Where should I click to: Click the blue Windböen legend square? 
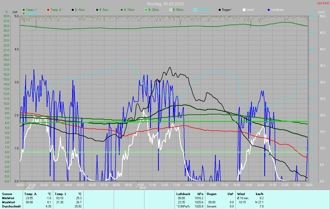point(268,10)
